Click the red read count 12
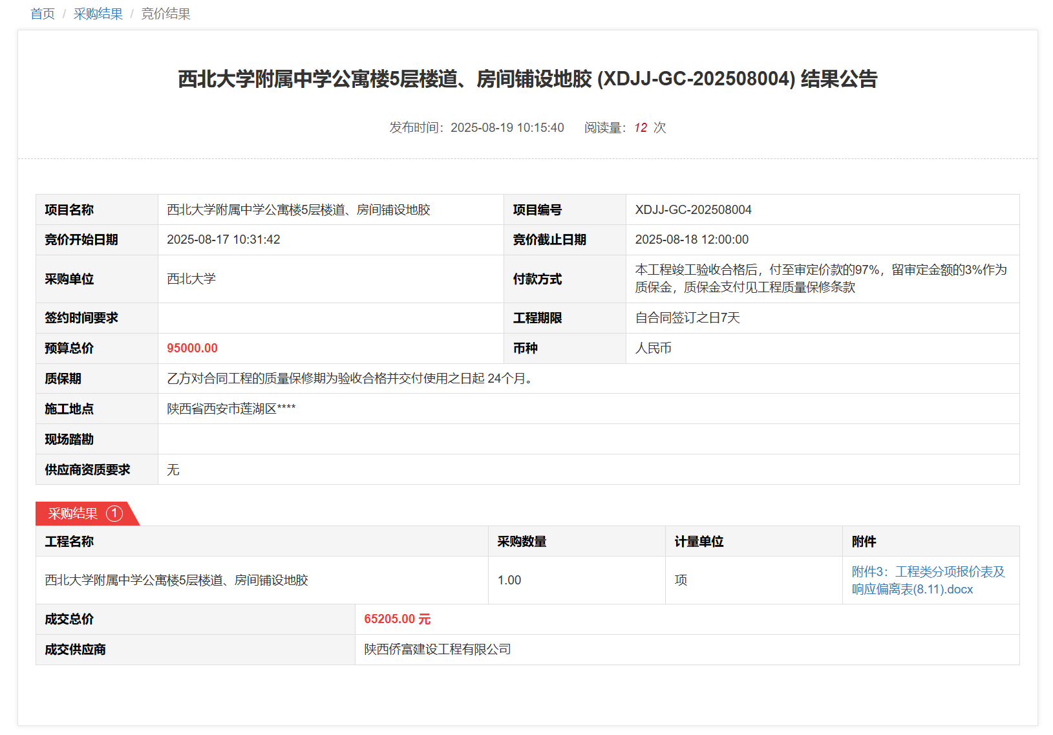 pyautogui.click(x=640, y=128)
